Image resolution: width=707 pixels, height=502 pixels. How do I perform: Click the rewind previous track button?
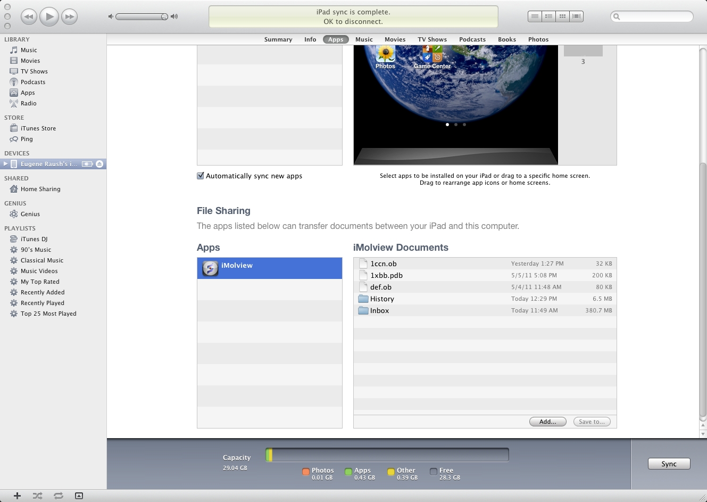pyautogui.click(x=29, y=17)
